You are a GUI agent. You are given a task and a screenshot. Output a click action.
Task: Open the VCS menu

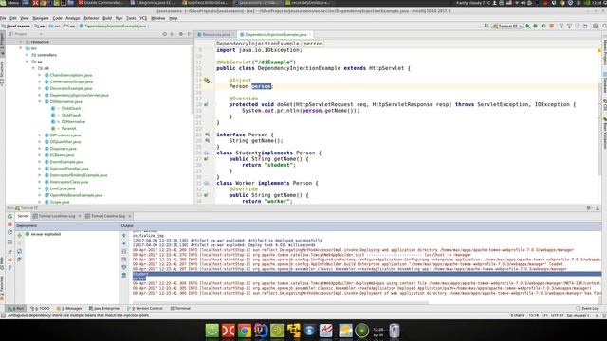143,18
